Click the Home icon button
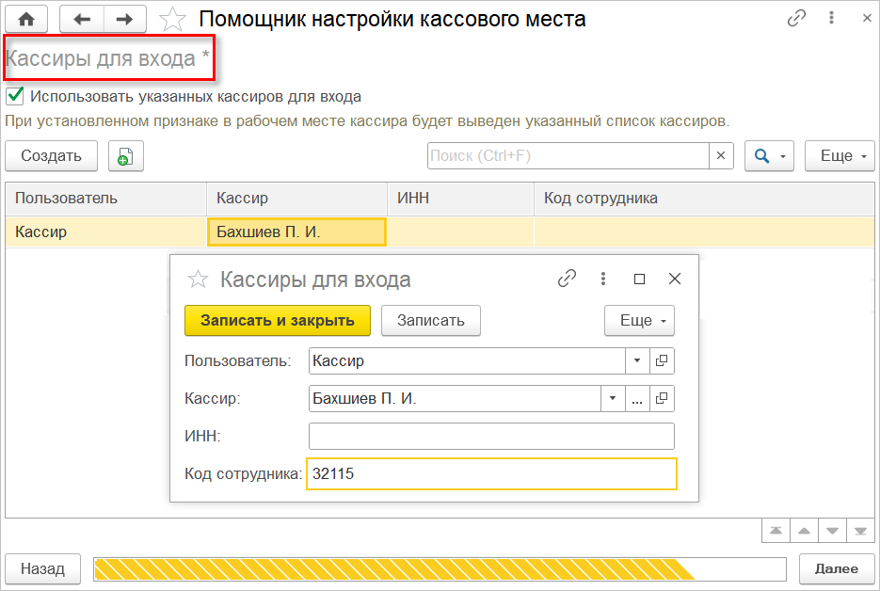The width and height of the screenshot is (880, 591). click(26, 19)
